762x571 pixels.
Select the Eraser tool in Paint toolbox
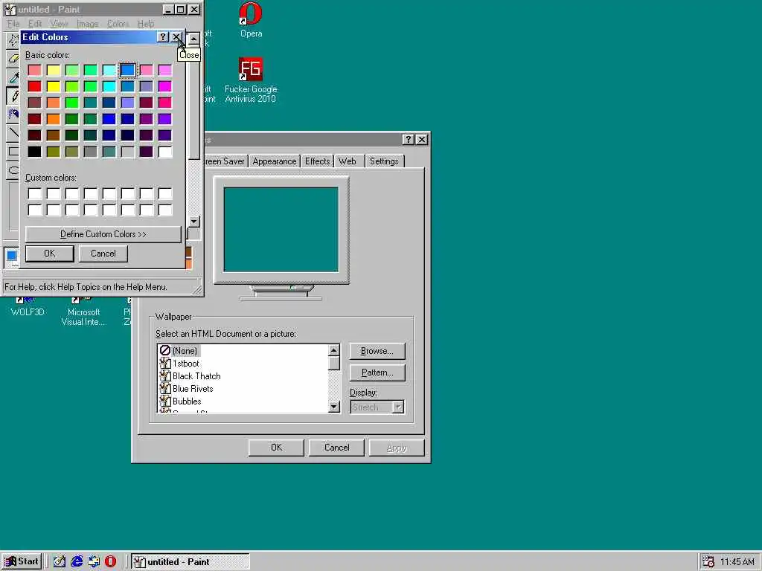(13, 58)
